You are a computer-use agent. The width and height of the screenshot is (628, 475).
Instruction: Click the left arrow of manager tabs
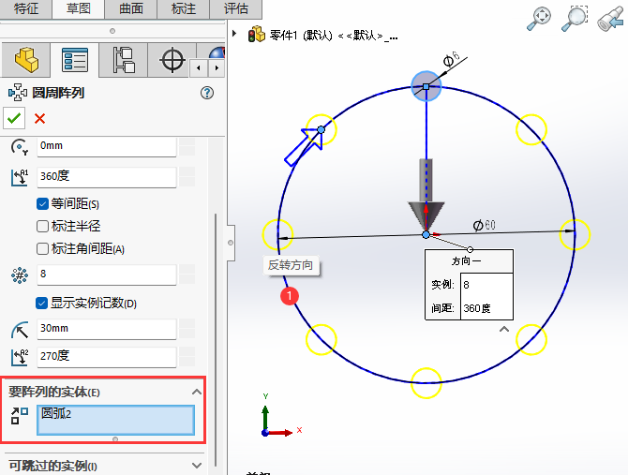pos(199,68)
